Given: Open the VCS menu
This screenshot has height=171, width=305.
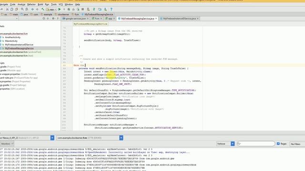Looking at the screenshot, I should (61, 4).
